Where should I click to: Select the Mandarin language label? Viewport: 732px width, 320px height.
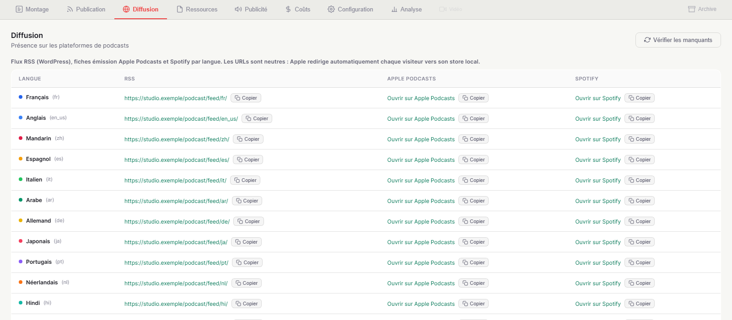[x=38, y=139]
